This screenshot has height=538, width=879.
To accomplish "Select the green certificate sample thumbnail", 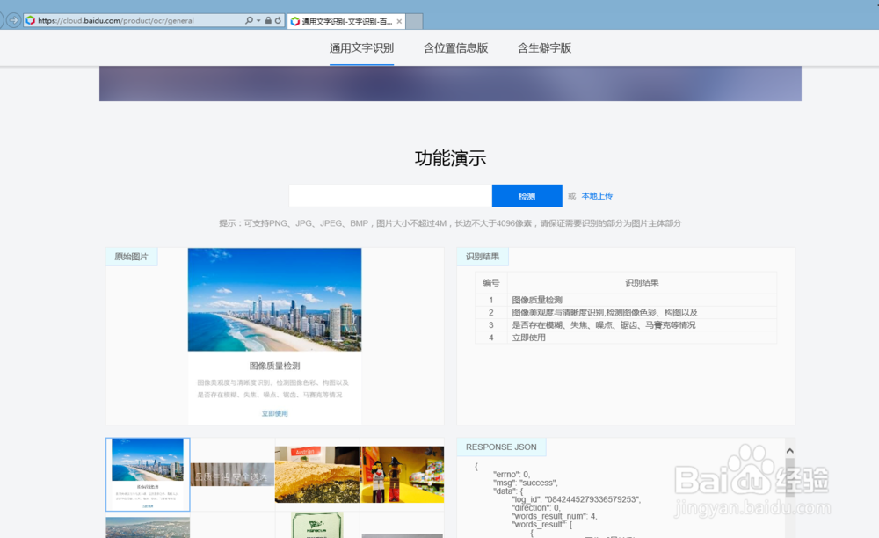I will (x=317, y=527).
